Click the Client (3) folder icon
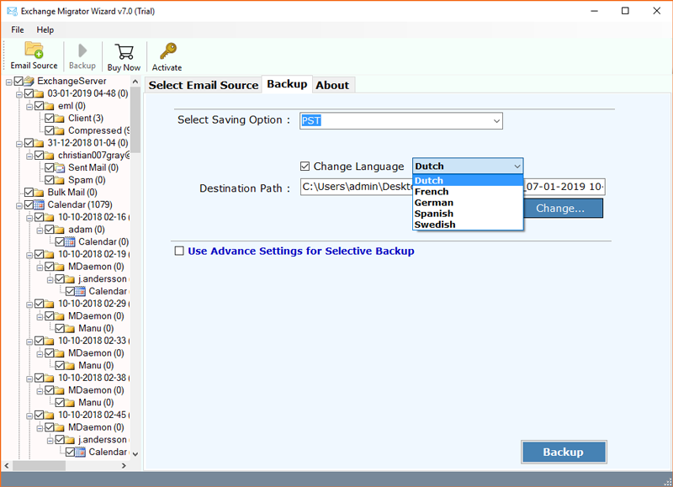673x487 pixels. coord(60,119)
